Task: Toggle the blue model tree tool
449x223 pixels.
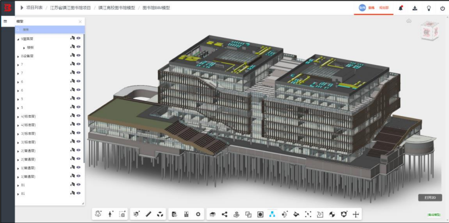Action: pyautogui.click(x=272, y=214)
